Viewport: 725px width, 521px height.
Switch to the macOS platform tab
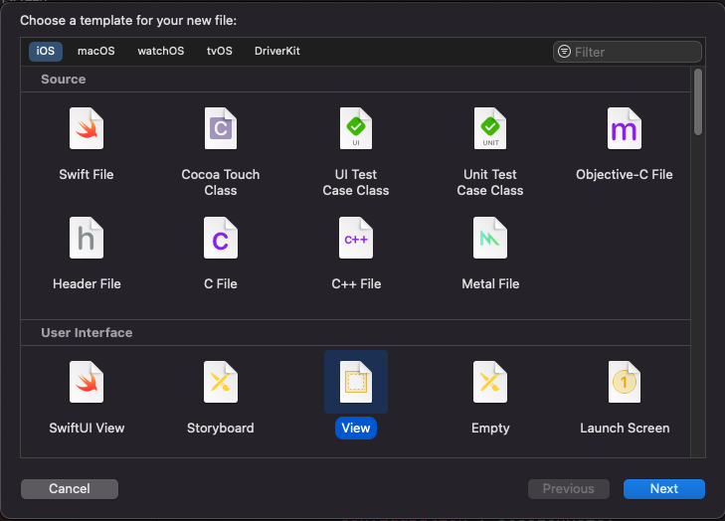[96, 51]
